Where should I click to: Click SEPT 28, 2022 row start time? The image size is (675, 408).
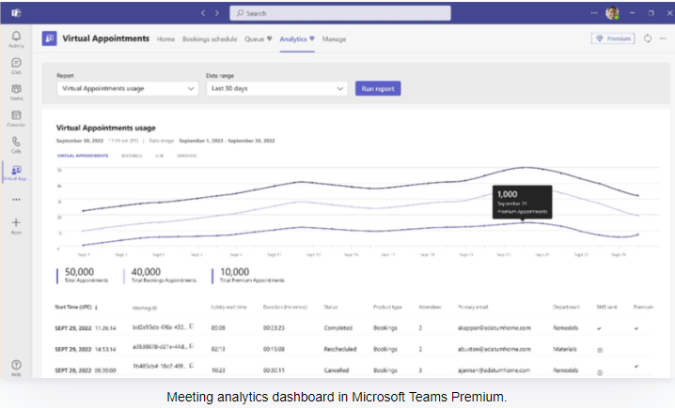click(x=86, y=370)
